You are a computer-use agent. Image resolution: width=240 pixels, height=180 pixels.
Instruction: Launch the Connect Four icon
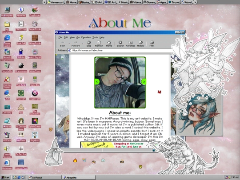pos(21,164)
